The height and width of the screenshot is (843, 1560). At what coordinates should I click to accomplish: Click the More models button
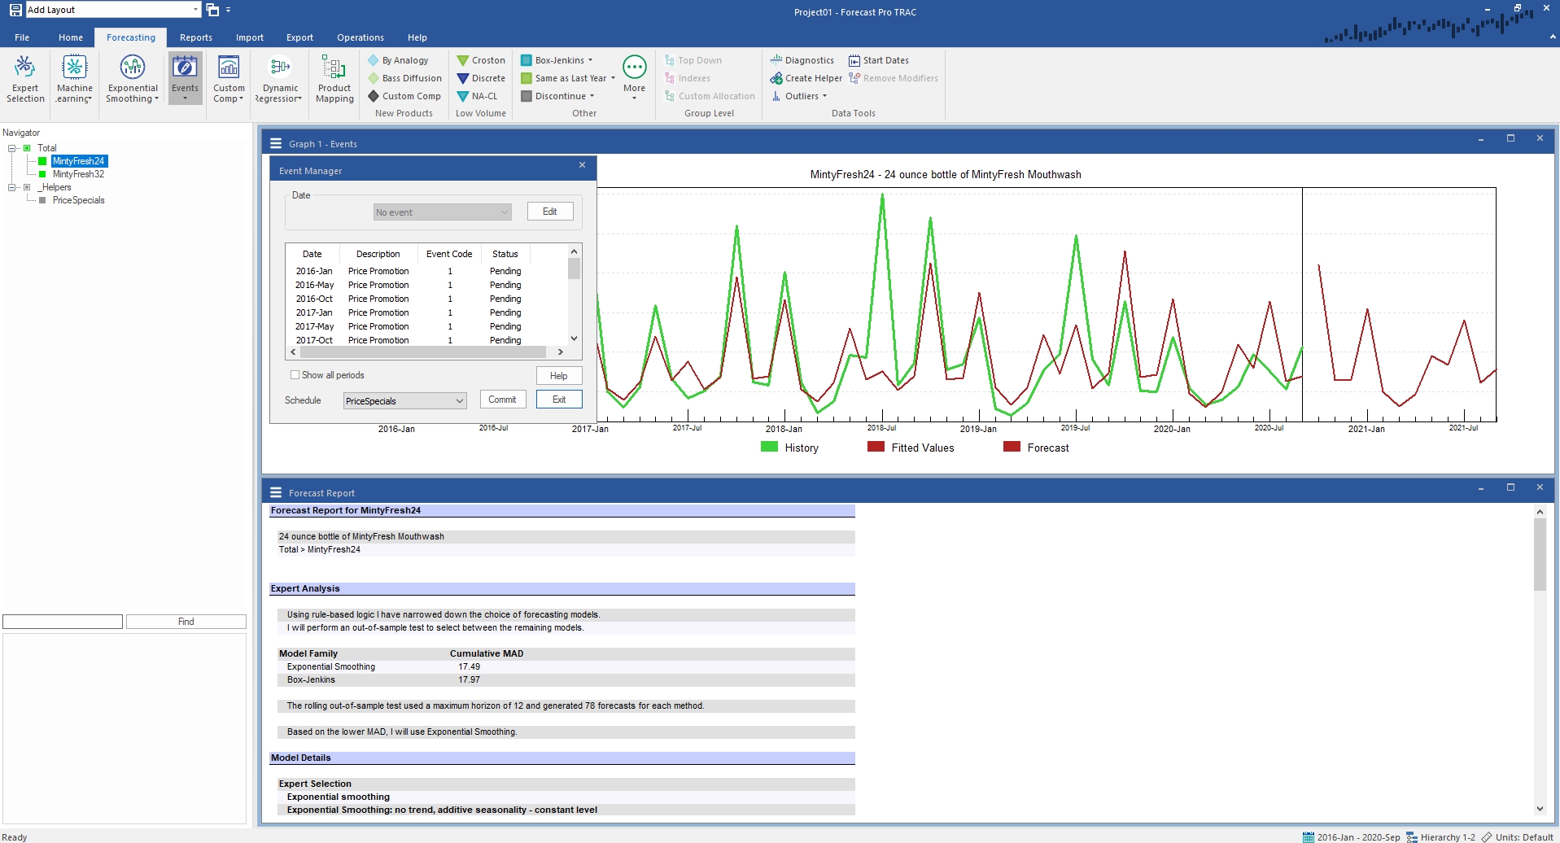(x=634, y=77)
